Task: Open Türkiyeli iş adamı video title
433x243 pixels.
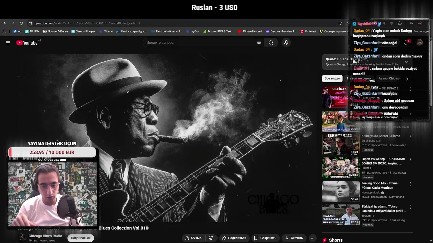Action: coord(384,209)
